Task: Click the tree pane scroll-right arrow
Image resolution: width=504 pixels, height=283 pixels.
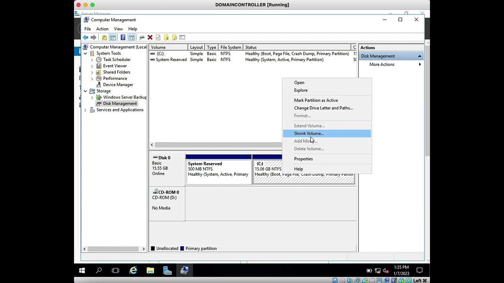Action: pyautogui.click(x=144, y=249)
